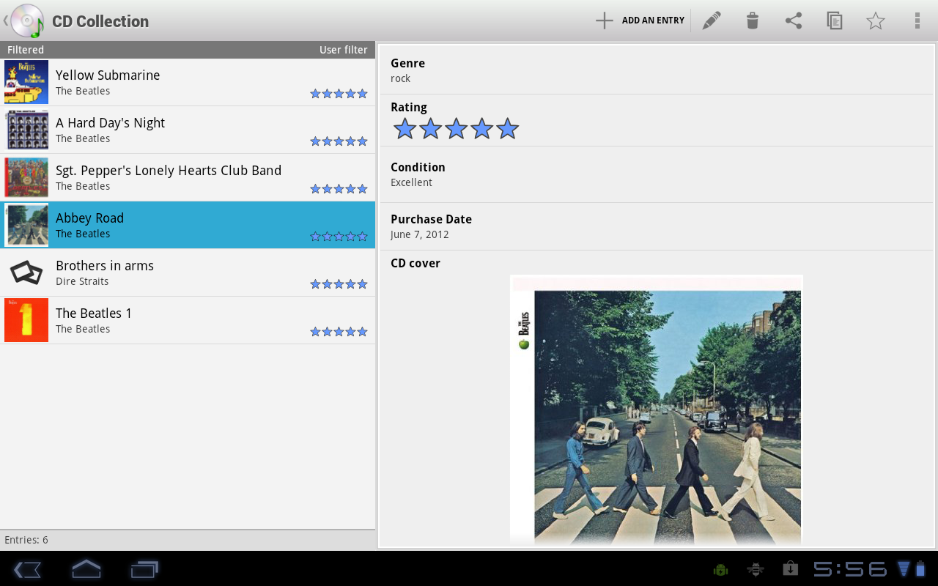Open the User filter option
Screen dimensions: 938x586
point(344,50)
